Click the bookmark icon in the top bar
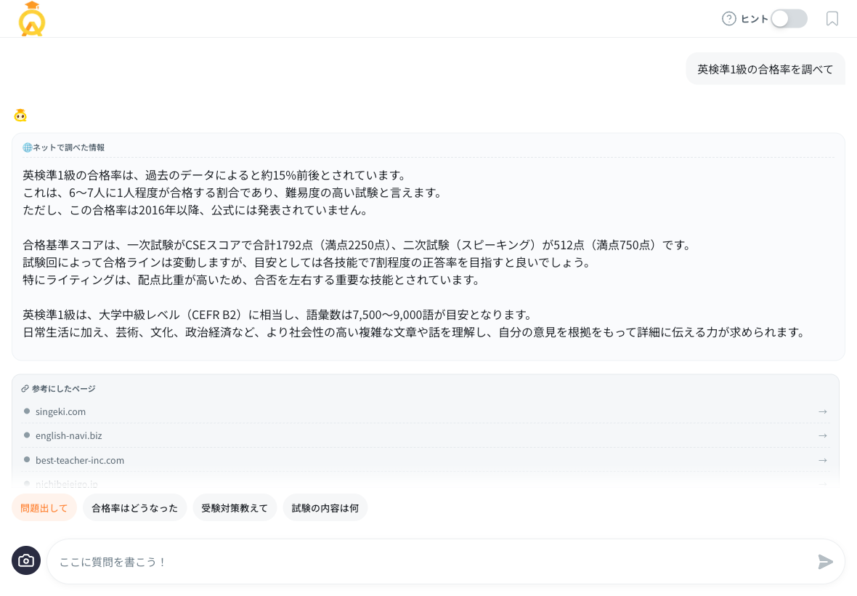 point(832,19)
